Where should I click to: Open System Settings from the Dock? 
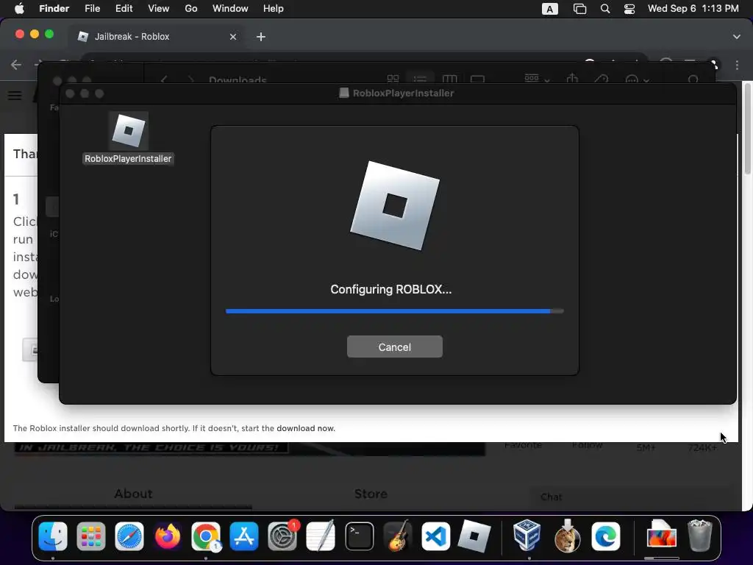tap(282, 536)
